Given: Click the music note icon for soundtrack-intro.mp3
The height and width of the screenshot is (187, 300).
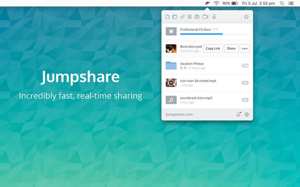Looking at the screenshot, I should click(x=171, y=100).
